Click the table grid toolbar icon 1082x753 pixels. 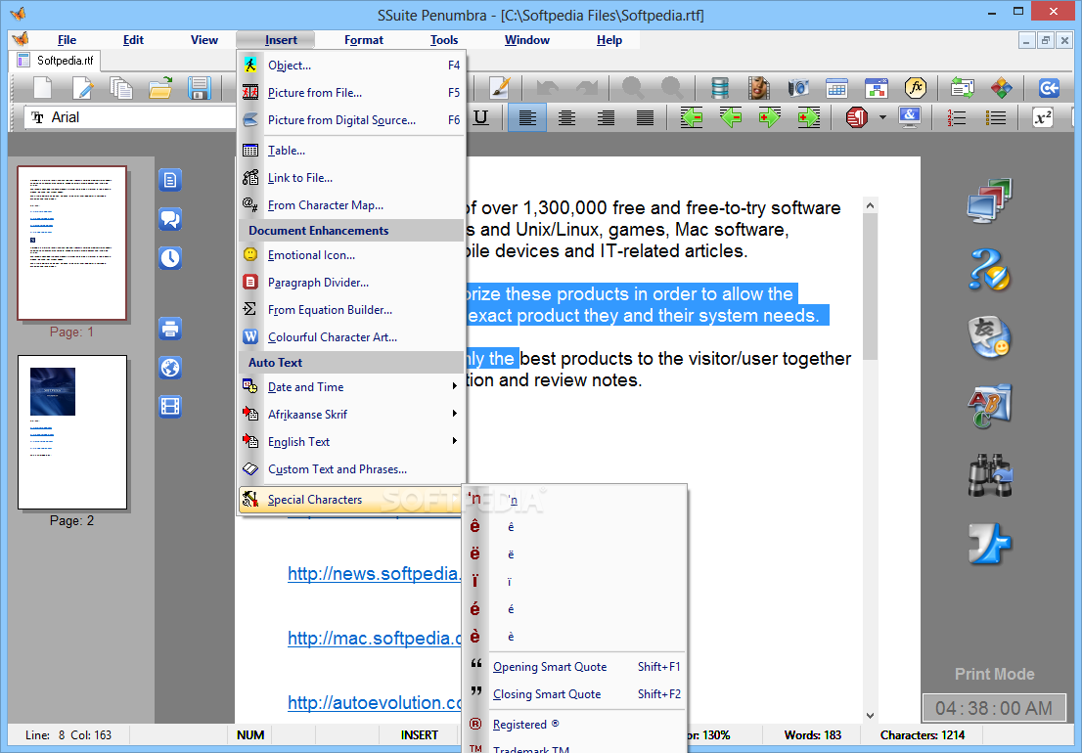tap(837, 88)
